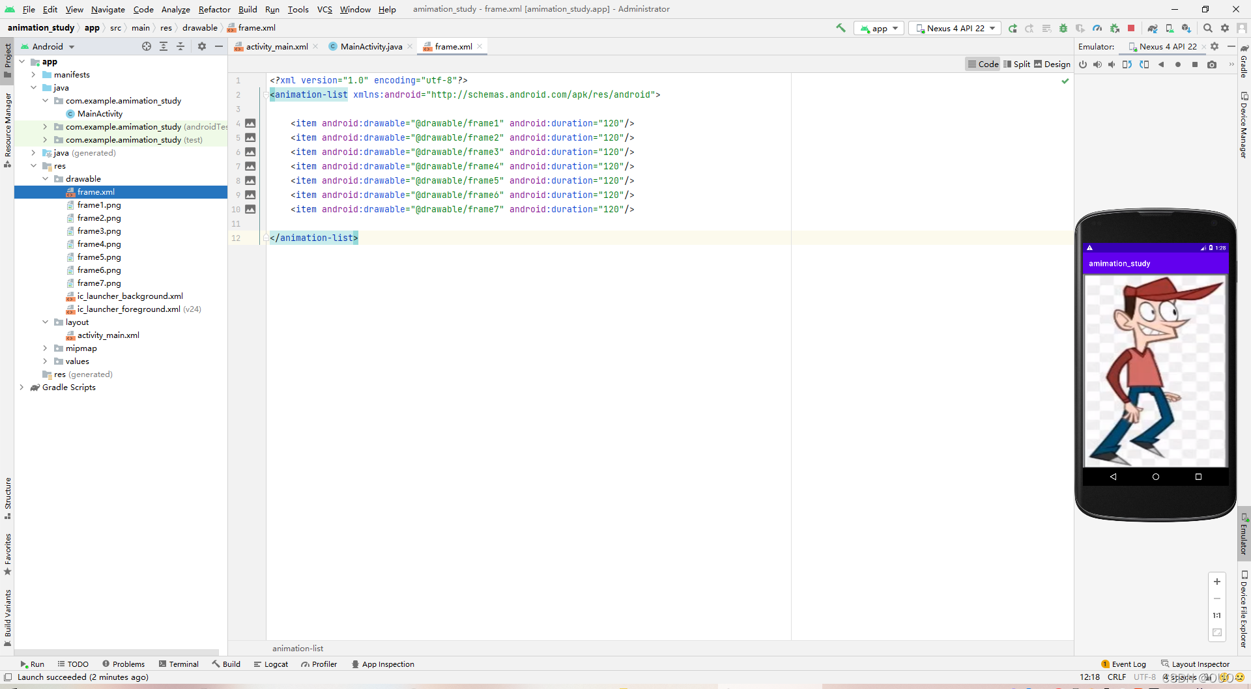Click emulator toolbar Home circle icon
1251x689 pixels.
(1178, 64)
